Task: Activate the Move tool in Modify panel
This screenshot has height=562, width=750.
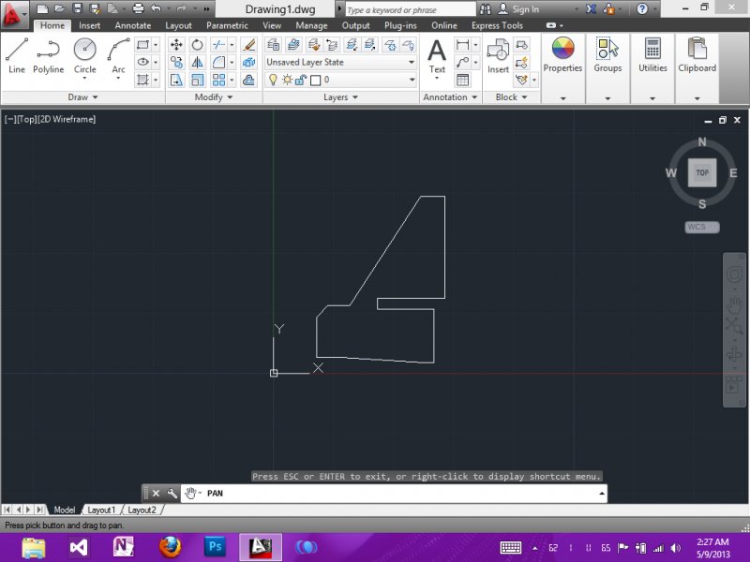Action: 176,45
